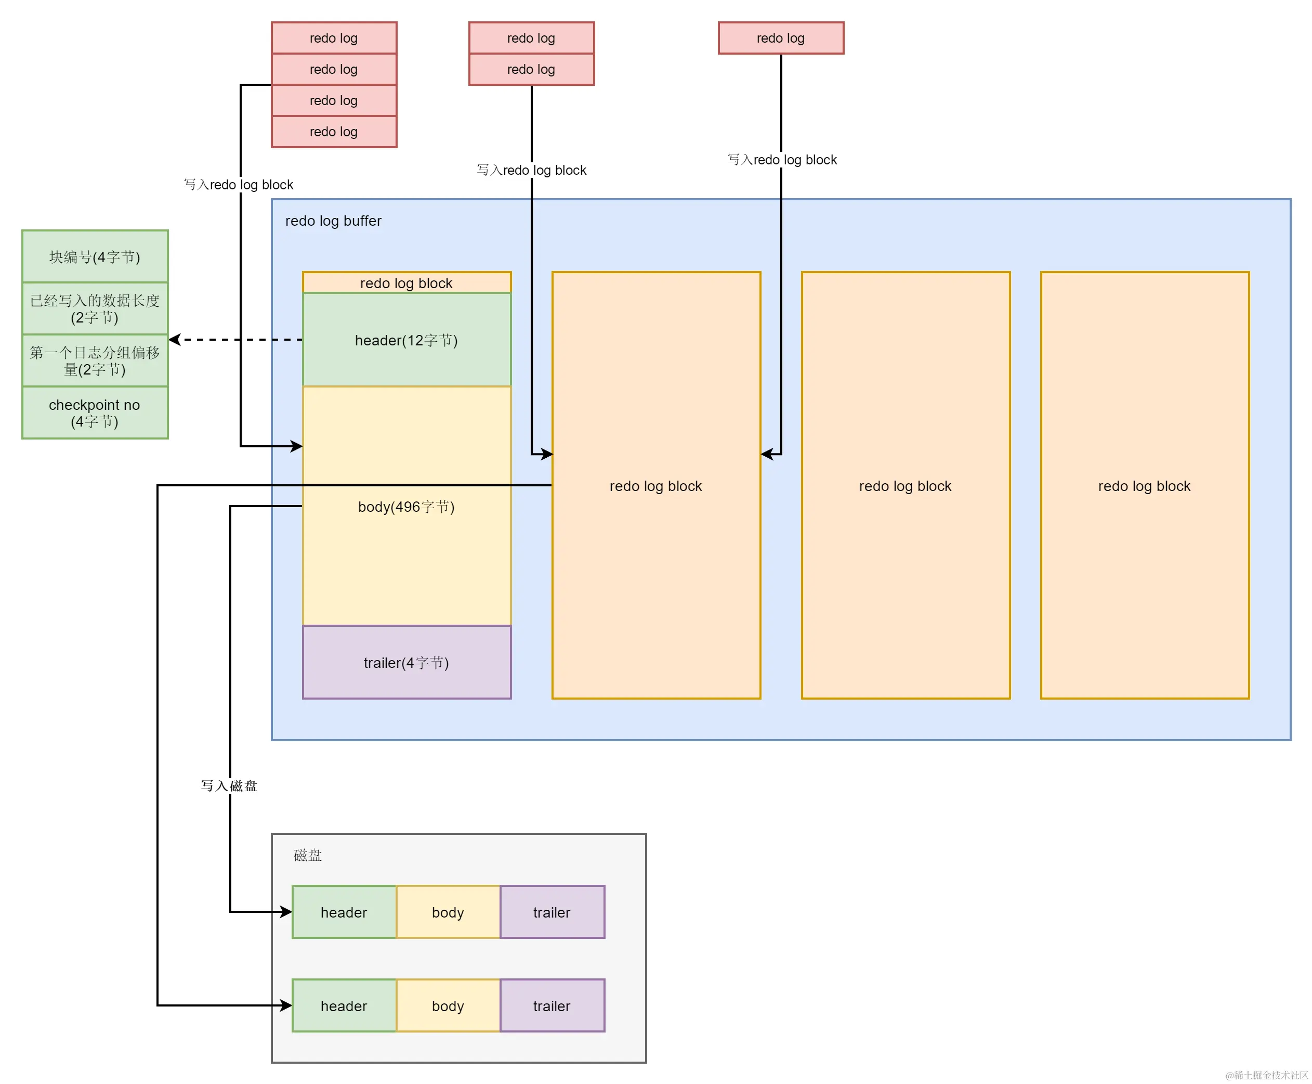Select the 第一个日志分组偏移量 cell
This screenshot has height=1084, width=1312.
click(x=94, y=360)
